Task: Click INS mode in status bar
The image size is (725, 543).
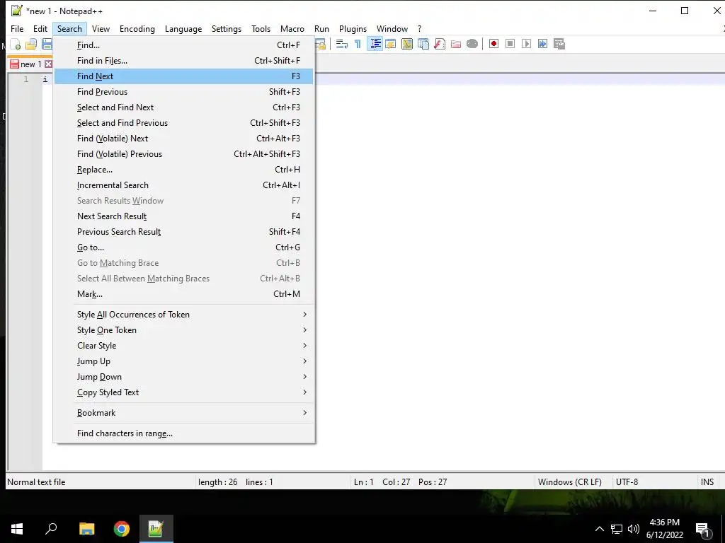Action: pos(707,482)
